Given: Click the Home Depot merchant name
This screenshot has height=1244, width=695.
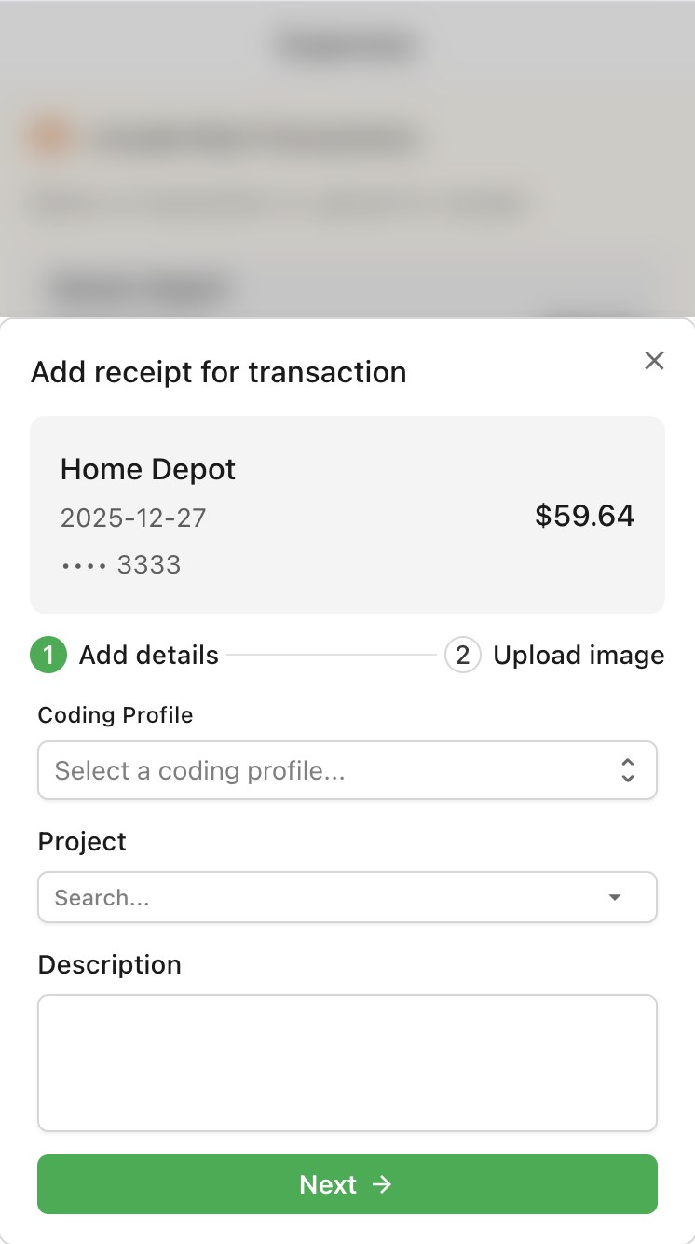Looking at the screenshot, I should (148, 469).
